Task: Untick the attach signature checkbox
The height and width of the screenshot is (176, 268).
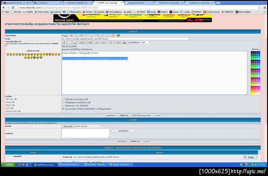Action: pos(63,109)
